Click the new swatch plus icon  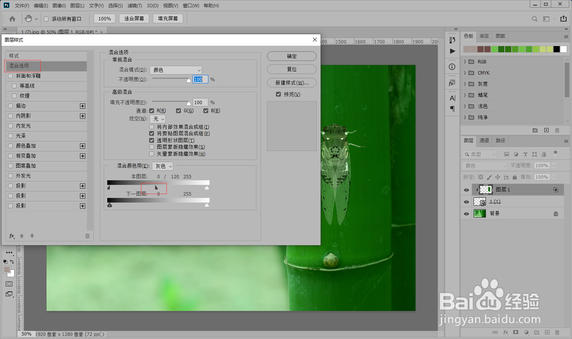click(x=546, y=130)
